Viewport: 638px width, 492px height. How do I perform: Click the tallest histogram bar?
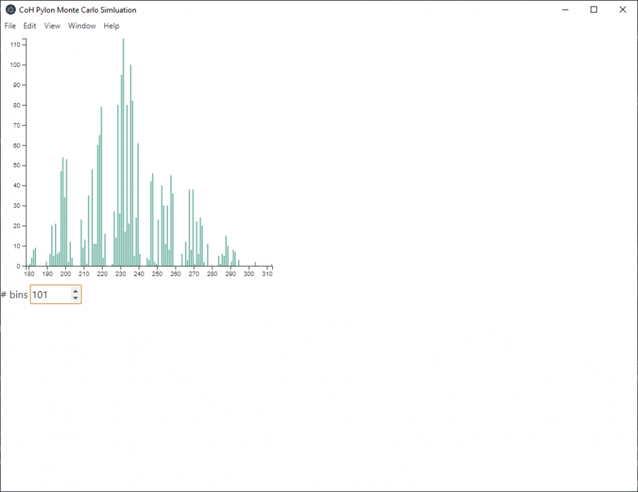(x=123, y=151)
